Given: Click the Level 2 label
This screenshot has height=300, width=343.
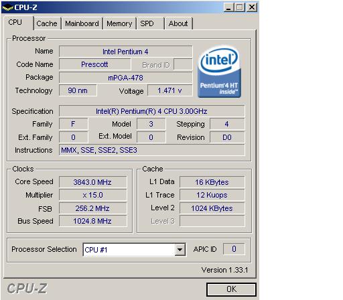Looking at the screenshot, I should coord(163,208).
